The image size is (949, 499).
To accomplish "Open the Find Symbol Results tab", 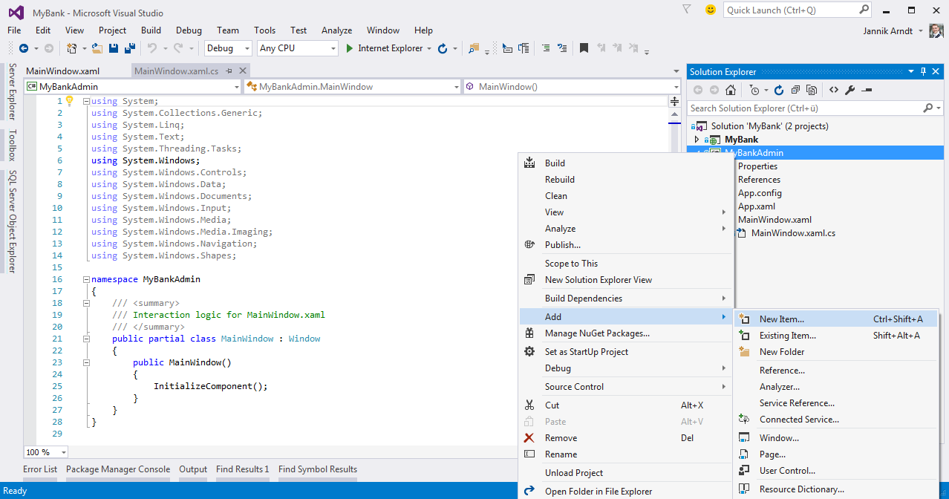I will 318,469.
